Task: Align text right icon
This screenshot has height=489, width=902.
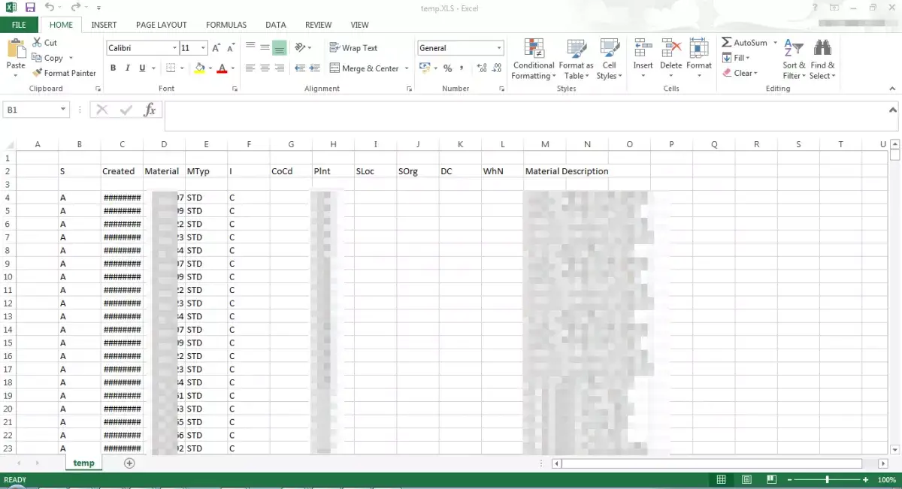Action: (x=279, y=68)
